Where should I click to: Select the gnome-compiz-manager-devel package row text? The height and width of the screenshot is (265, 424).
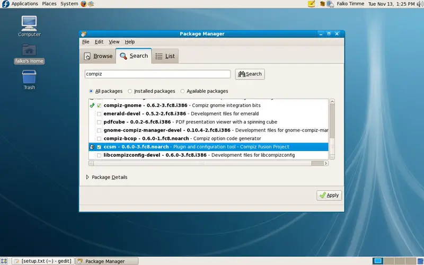click(x=216, y=130)
